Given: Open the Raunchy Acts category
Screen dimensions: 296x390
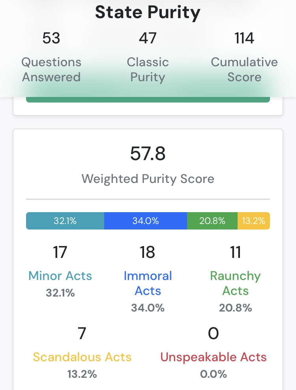Looking at the screenshot, I should (235, 283).
